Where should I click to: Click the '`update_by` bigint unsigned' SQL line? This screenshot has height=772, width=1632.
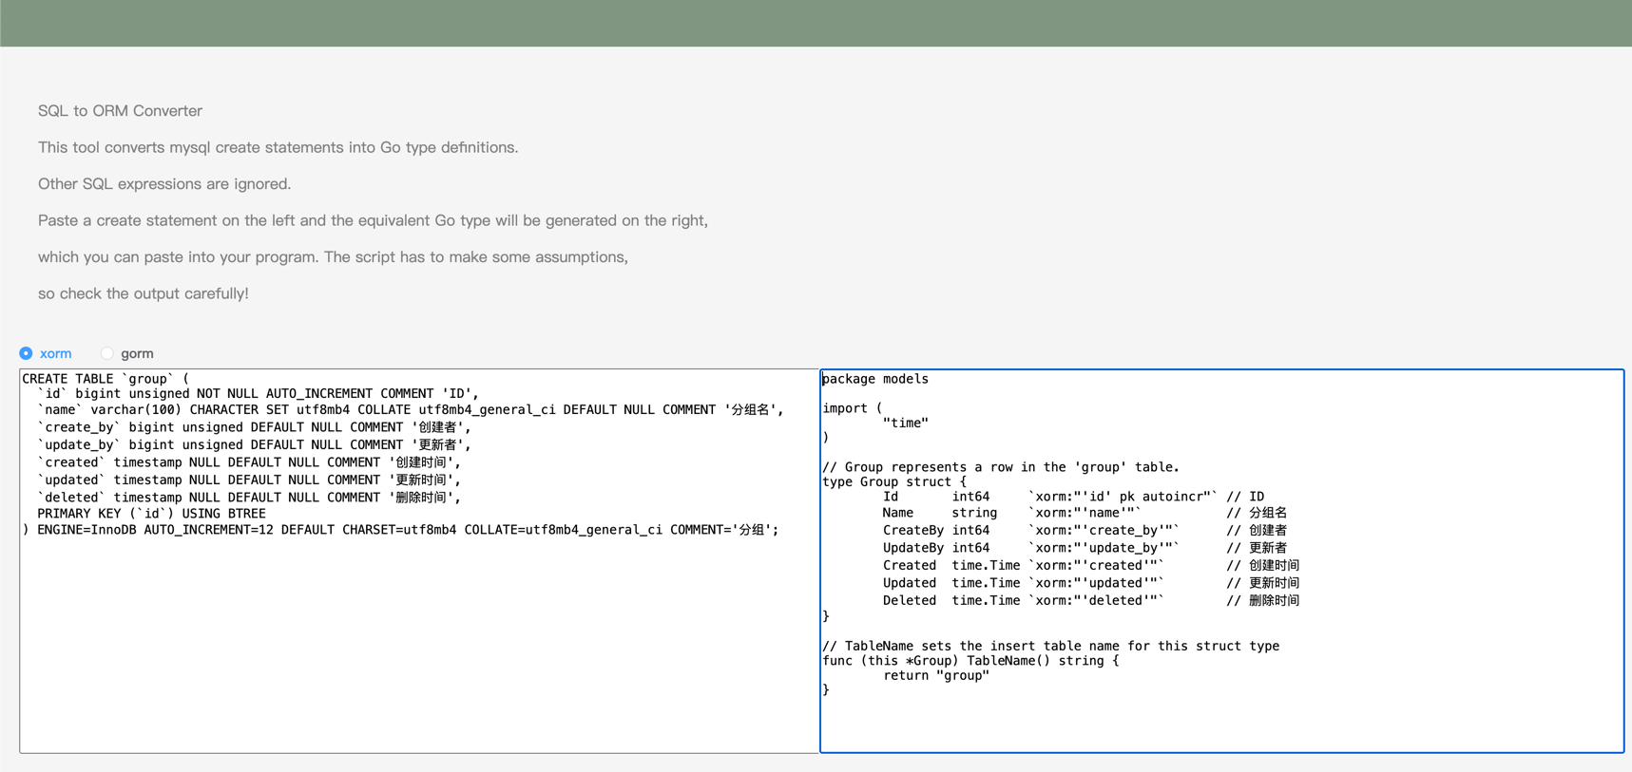254,444
